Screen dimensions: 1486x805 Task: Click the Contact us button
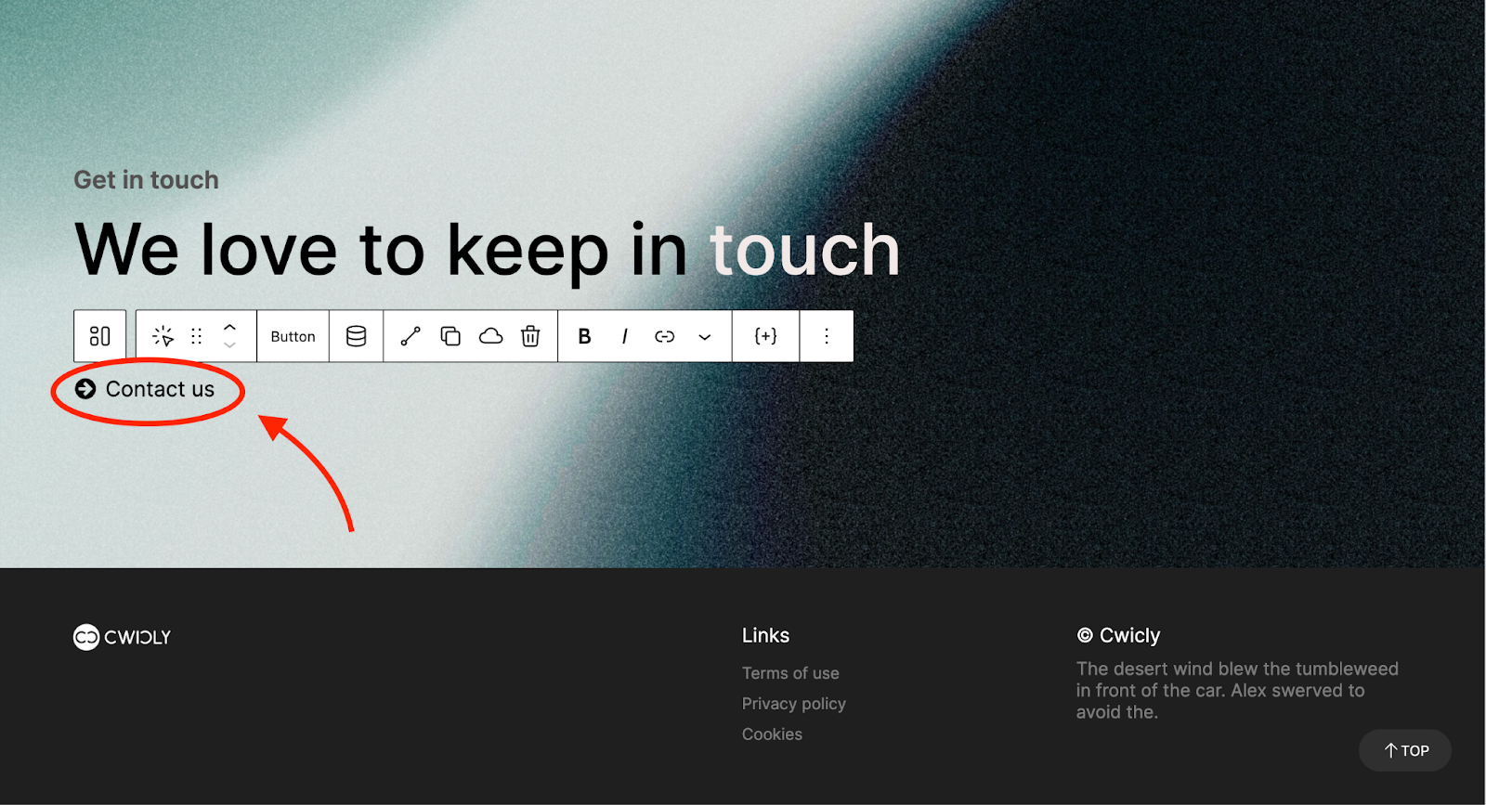(145, 389)
